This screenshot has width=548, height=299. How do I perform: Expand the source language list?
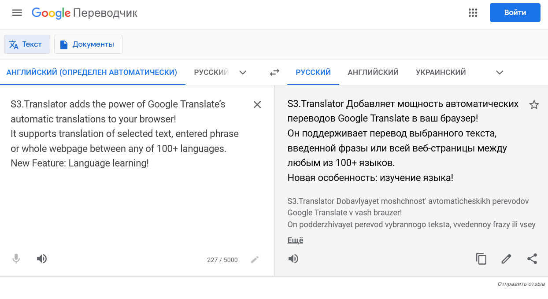pos(242,72)
